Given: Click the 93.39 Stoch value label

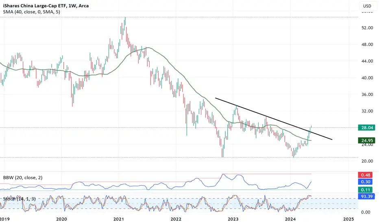Looking at the screenshot, I should coord(367,196).
